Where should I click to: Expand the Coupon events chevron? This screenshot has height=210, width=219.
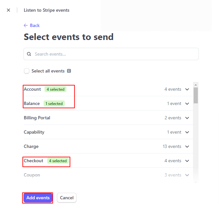tap(187, 175)
